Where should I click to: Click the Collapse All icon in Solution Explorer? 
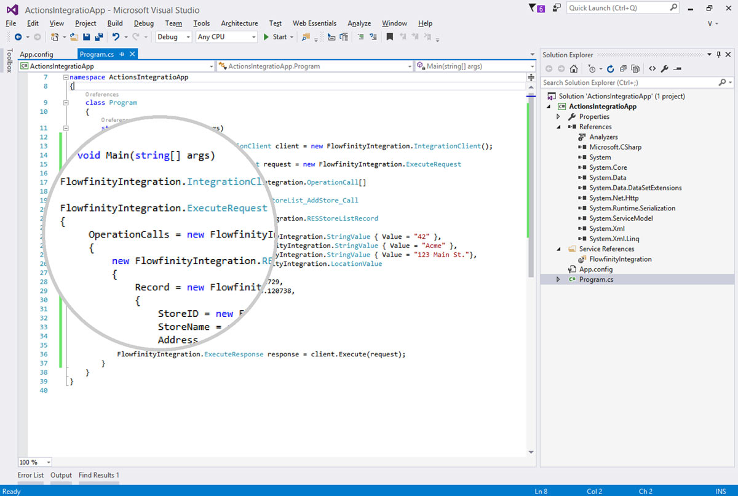point(623,69)
